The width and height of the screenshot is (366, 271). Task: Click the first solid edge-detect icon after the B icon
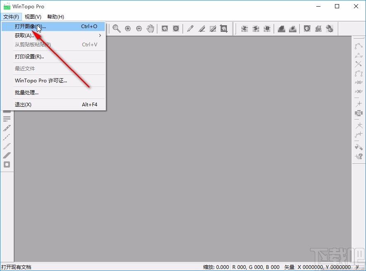[x=281, y=29]
